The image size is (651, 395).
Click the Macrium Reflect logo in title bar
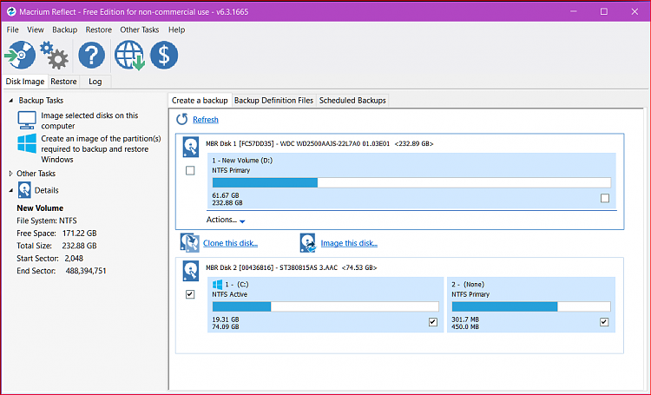click(x=11, y=11)
